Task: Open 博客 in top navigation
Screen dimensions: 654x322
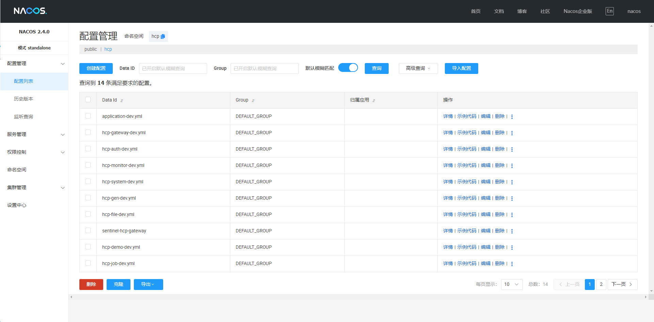Action: [x=522, y=11]
